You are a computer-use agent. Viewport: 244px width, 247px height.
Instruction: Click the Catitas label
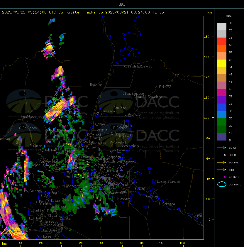pos(152,196)
